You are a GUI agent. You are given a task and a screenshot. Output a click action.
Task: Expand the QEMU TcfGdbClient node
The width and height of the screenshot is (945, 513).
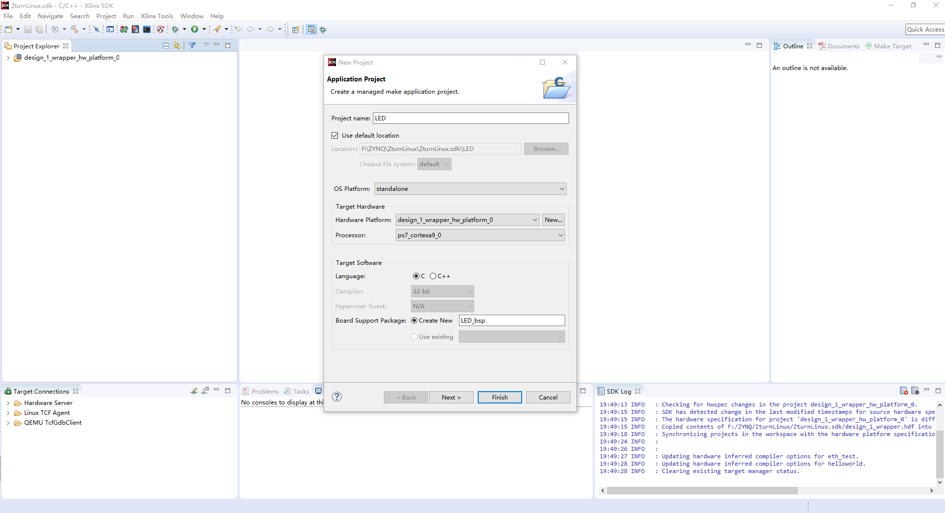pos(8,423)
